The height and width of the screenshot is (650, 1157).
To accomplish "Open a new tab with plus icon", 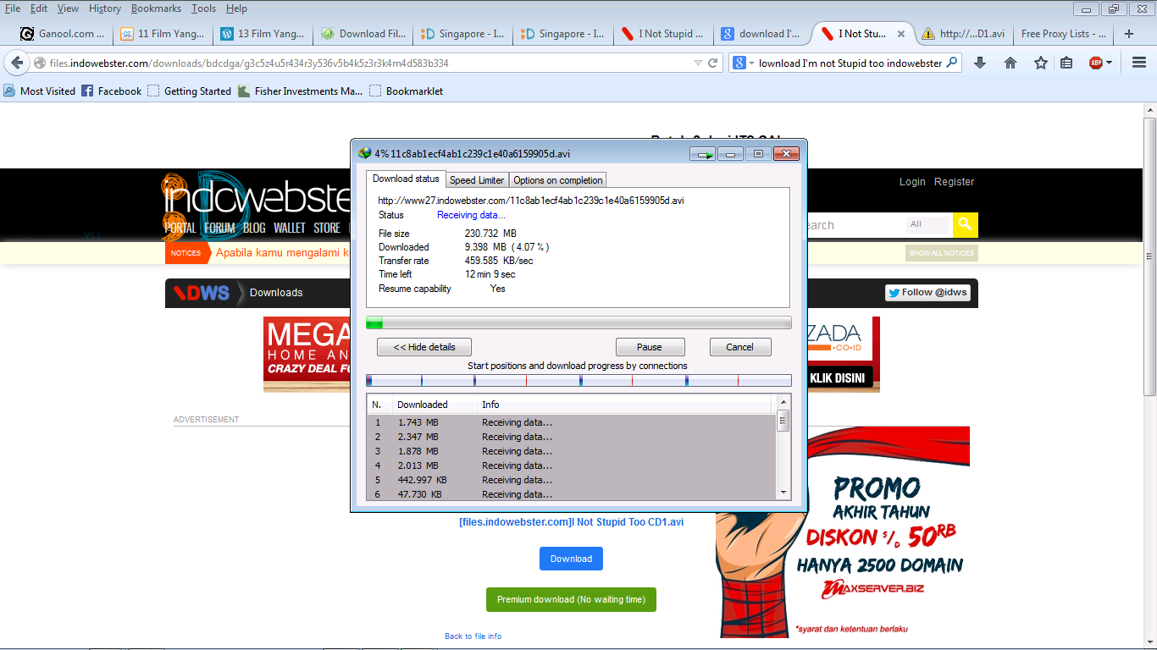I will pos(1129,34).
